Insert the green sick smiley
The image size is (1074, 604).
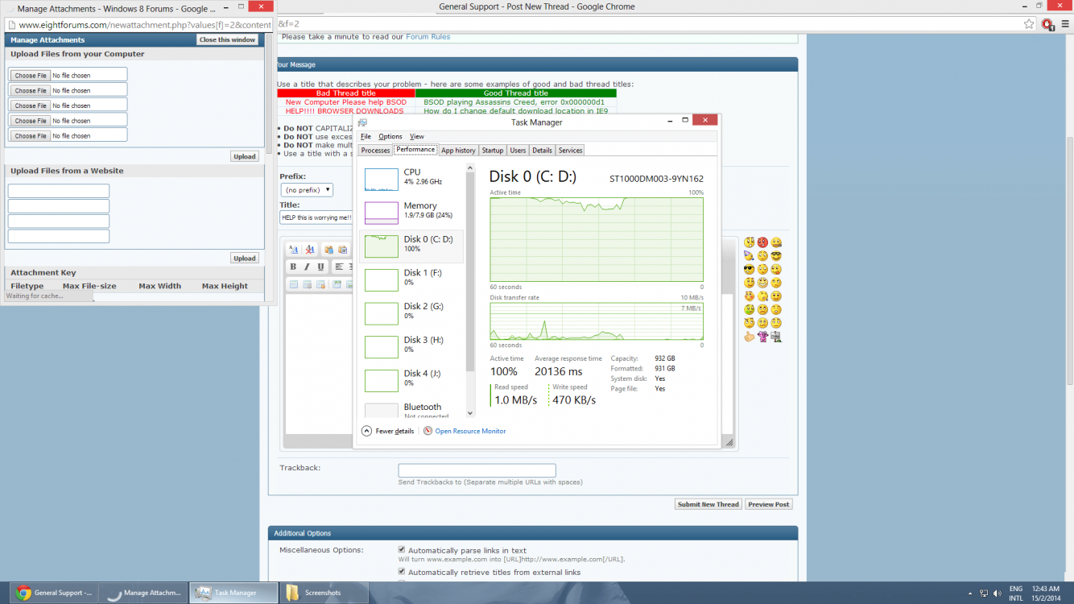(750, 309)
